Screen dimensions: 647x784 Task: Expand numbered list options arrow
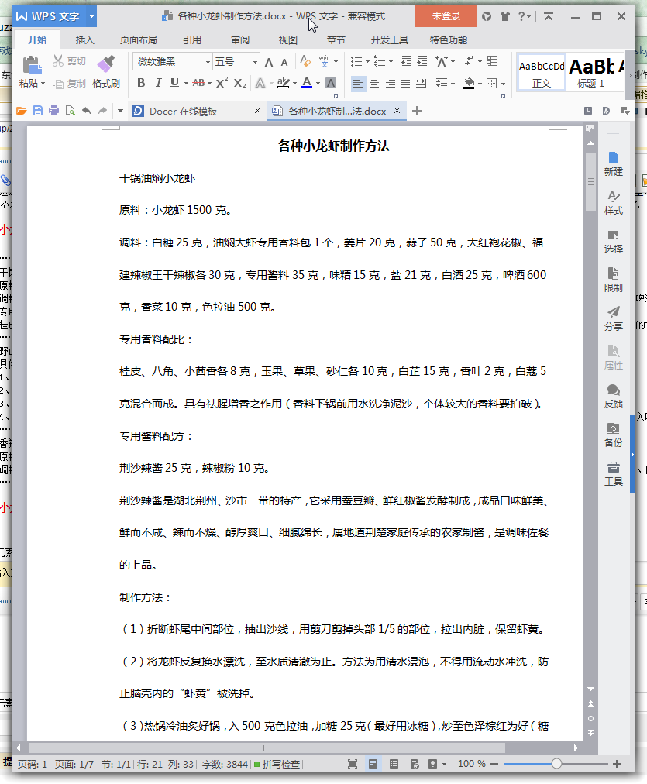click(x=391, y=62)
